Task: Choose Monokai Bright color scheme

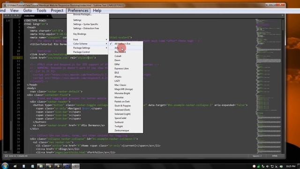Action: (x=126, y=93)
